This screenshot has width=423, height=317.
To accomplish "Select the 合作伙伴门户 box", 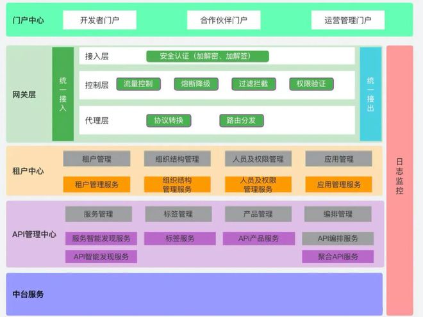I will (217, 20).
